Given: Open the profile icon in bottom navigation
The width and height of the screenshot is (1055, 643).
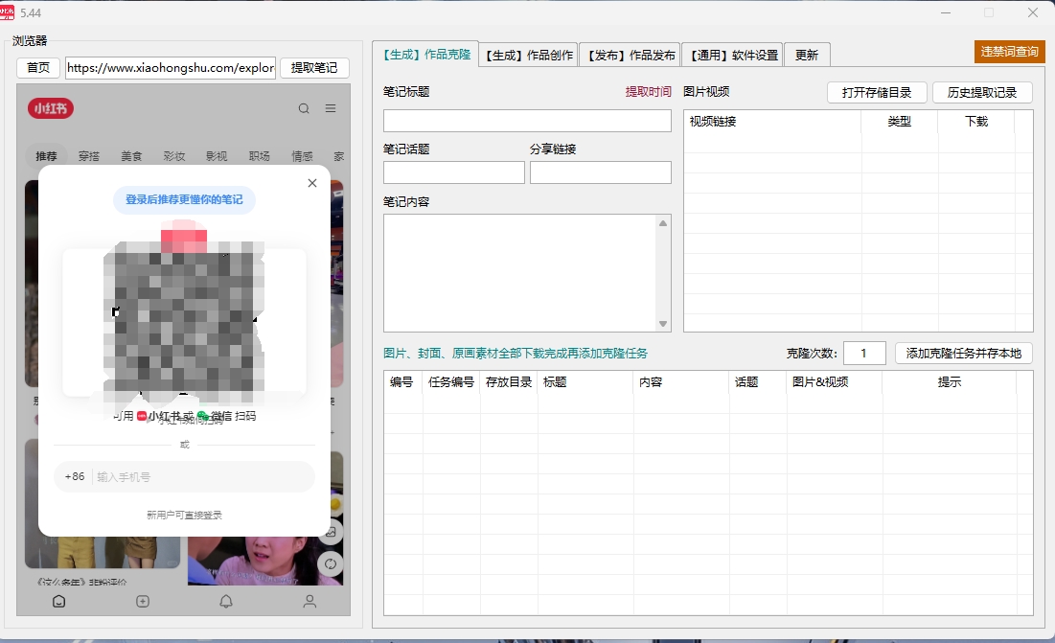Looking at the screenshot, I should tap(310, 601).
